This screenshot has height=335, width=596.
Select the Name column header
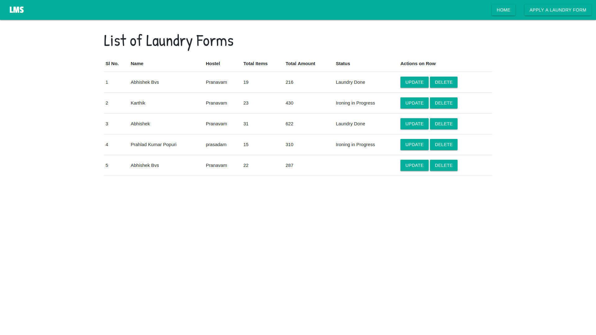click(137, 64)
